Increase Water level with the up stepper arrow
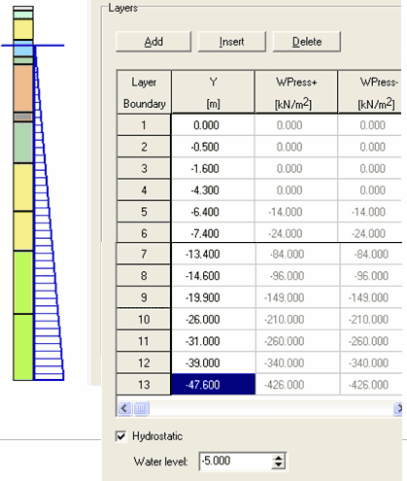 tap(279, 458)
